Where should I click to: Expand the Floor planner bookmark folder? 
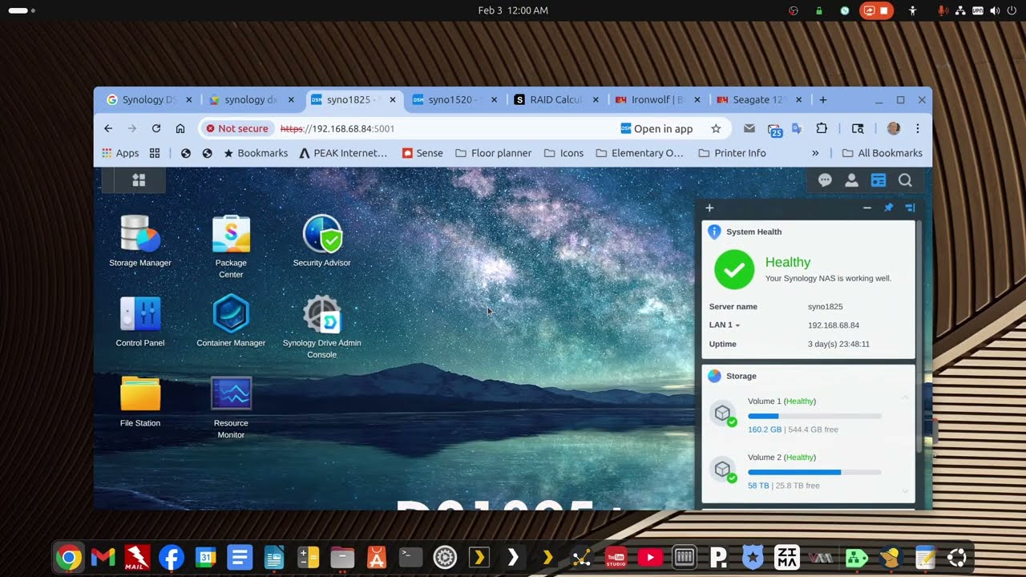493,153
